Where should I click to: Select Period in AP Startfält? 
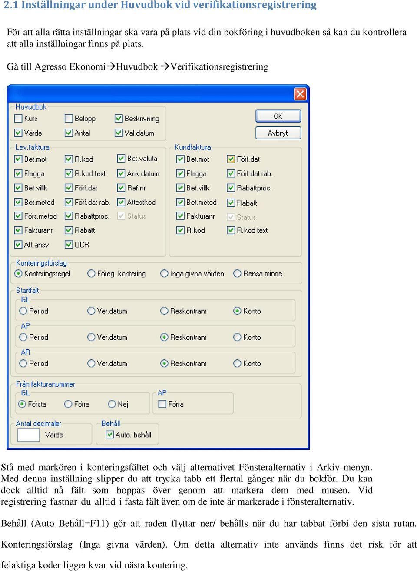point(23,337)
